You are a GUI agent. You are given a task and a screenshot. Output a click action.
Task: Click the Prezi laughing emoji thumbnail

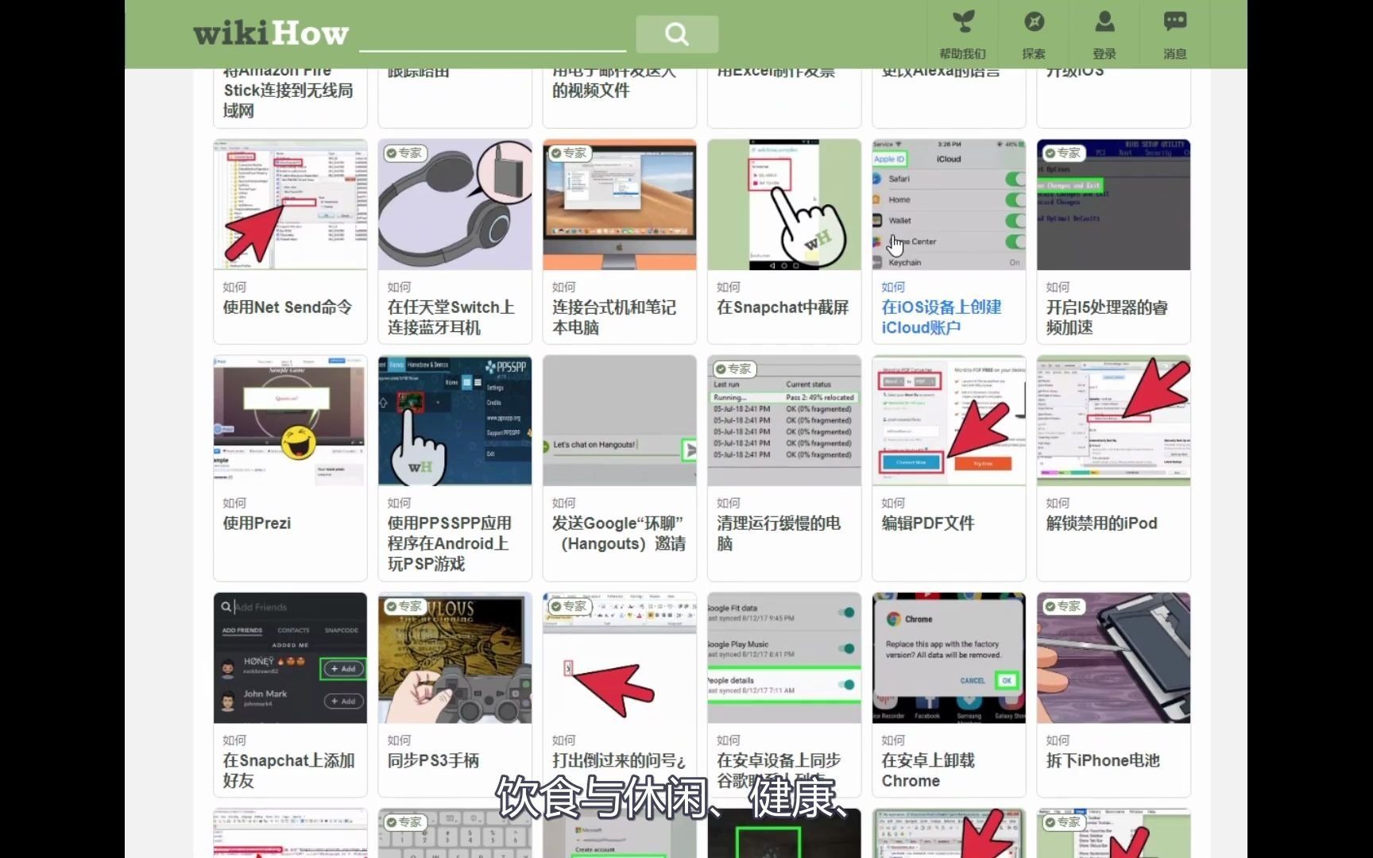click(x=290, y=421)
